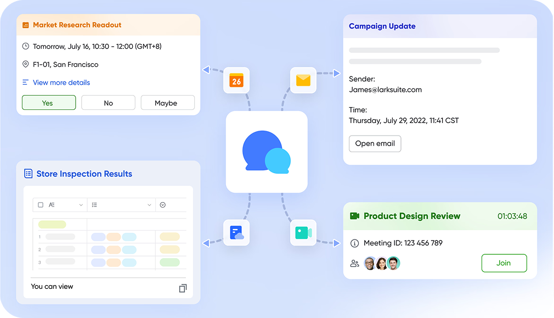Open the Store Inspection Results title
This screenshot has width=554, height=318.
coord(84,174)
